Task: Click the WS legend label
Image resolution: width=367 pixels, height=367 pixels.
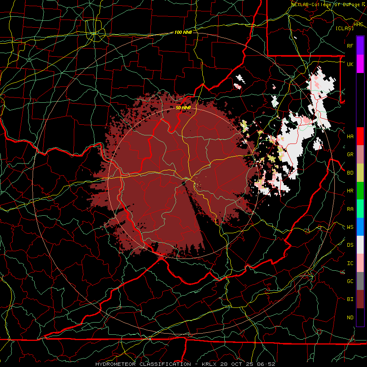Action: pyautogui.click(x=350, y=227)
